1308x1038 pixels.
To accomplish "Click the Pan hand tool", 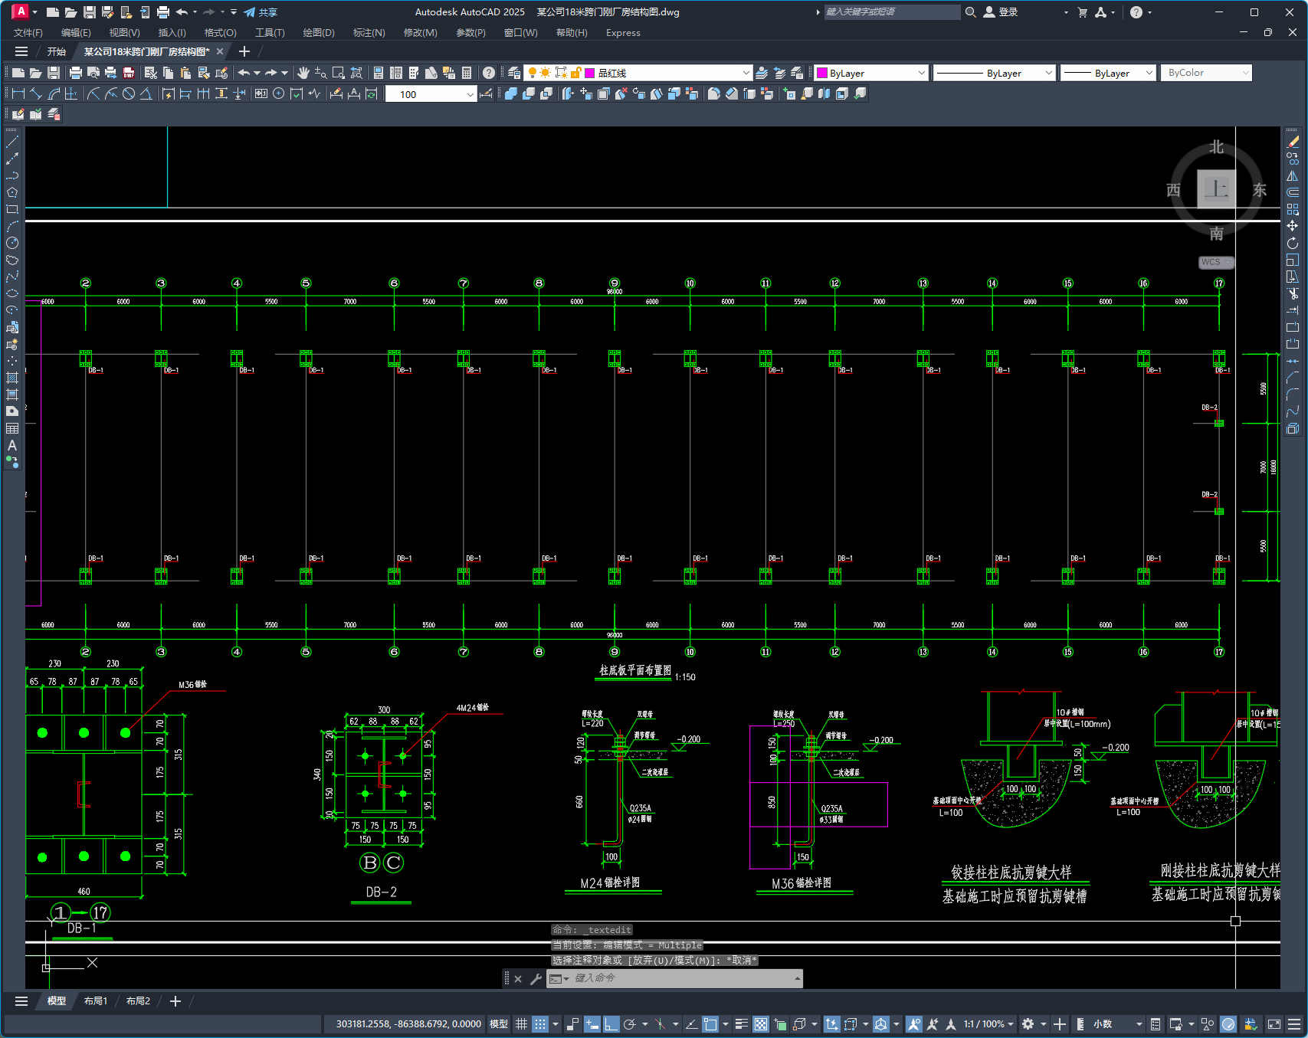I will point(303,73).
